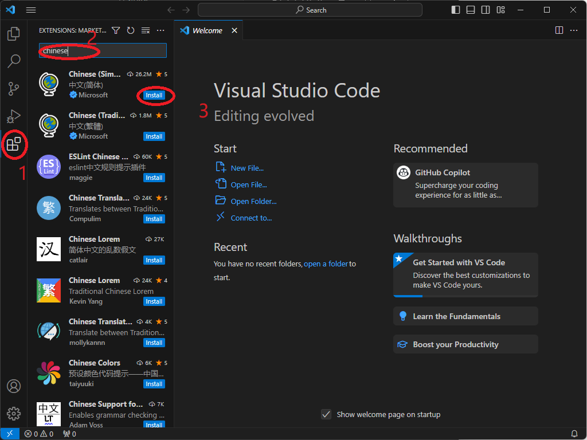The image size is (587, 440).
Task: Open Source Control view
Action: click(x=14, y=89)
